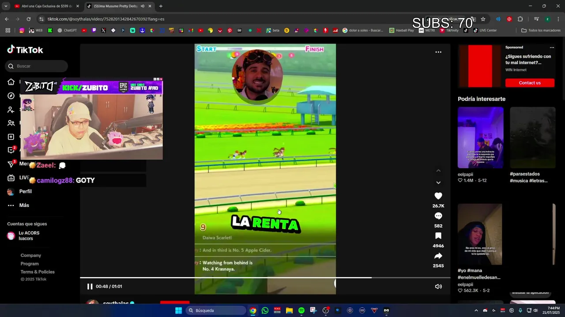Go to previous video with up chevron
This screenshot has height=317, width=565.
438,170
